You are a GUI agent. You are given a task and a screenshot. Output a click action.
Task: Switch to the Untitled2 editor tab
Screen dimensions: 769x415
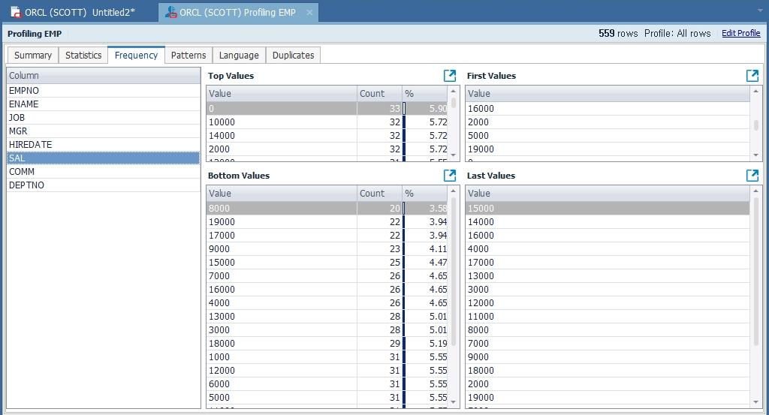pos(79,13)
